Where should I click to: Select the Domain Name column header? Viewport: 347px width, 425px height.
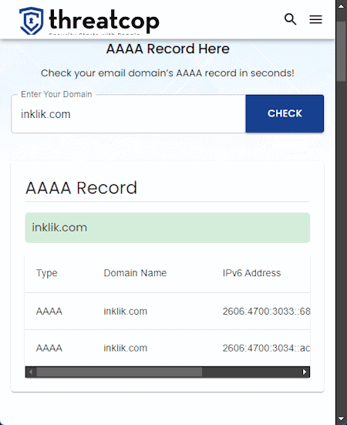tap(135, 273)
